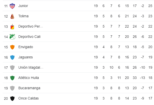Viewport: 154px width, 105px height.
Task: Click the Atlético Huila team name
Action: pos(29,78)
